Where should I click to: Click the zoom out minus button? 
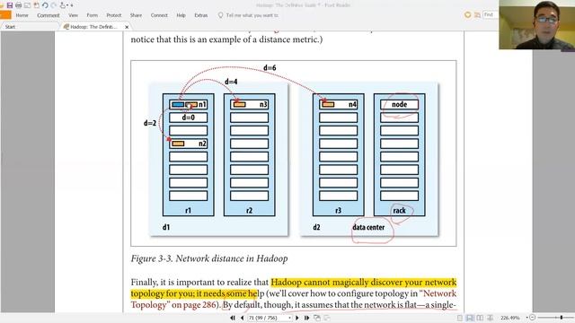(x=533, y=318)
